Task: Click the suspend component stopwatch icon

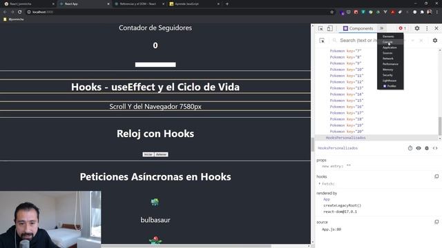Action: tap(410, 148)
